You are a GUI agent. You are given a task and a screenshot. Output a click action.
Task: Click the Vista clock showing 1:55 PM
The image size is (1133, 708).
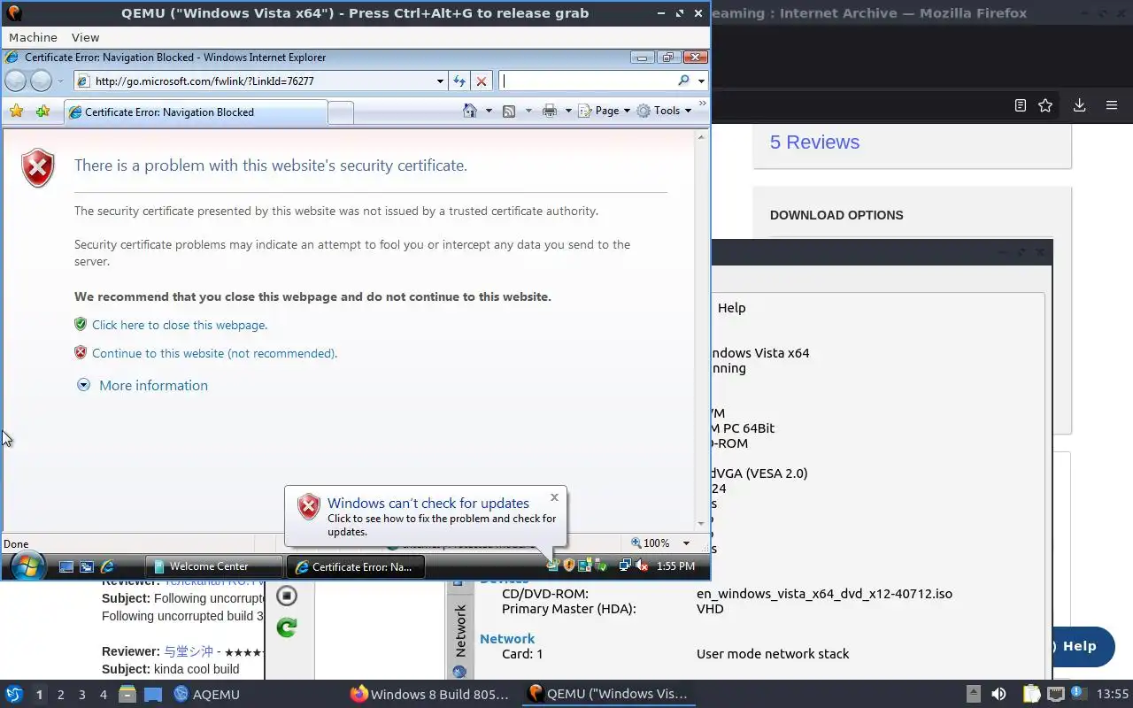[675, 566]
